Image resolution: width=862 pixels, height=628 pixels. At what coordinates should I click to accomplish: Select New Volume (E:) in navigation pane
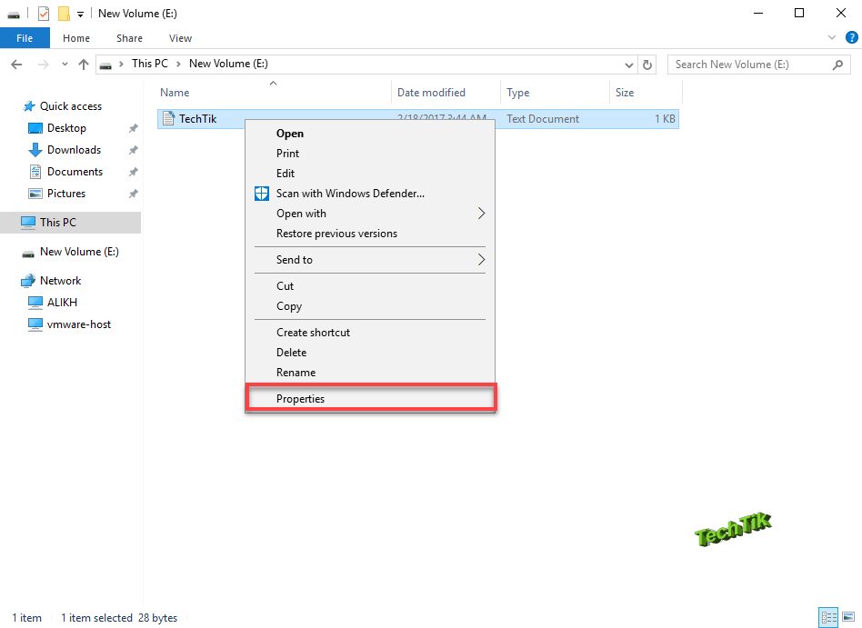(79, 252)
